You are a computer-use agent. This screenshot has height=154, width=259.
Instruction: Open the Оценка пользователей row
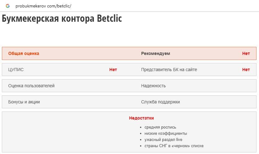(31, 86)
